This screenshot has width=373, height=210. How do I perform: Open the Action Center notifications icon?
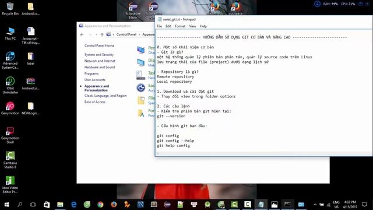(364, 205)
